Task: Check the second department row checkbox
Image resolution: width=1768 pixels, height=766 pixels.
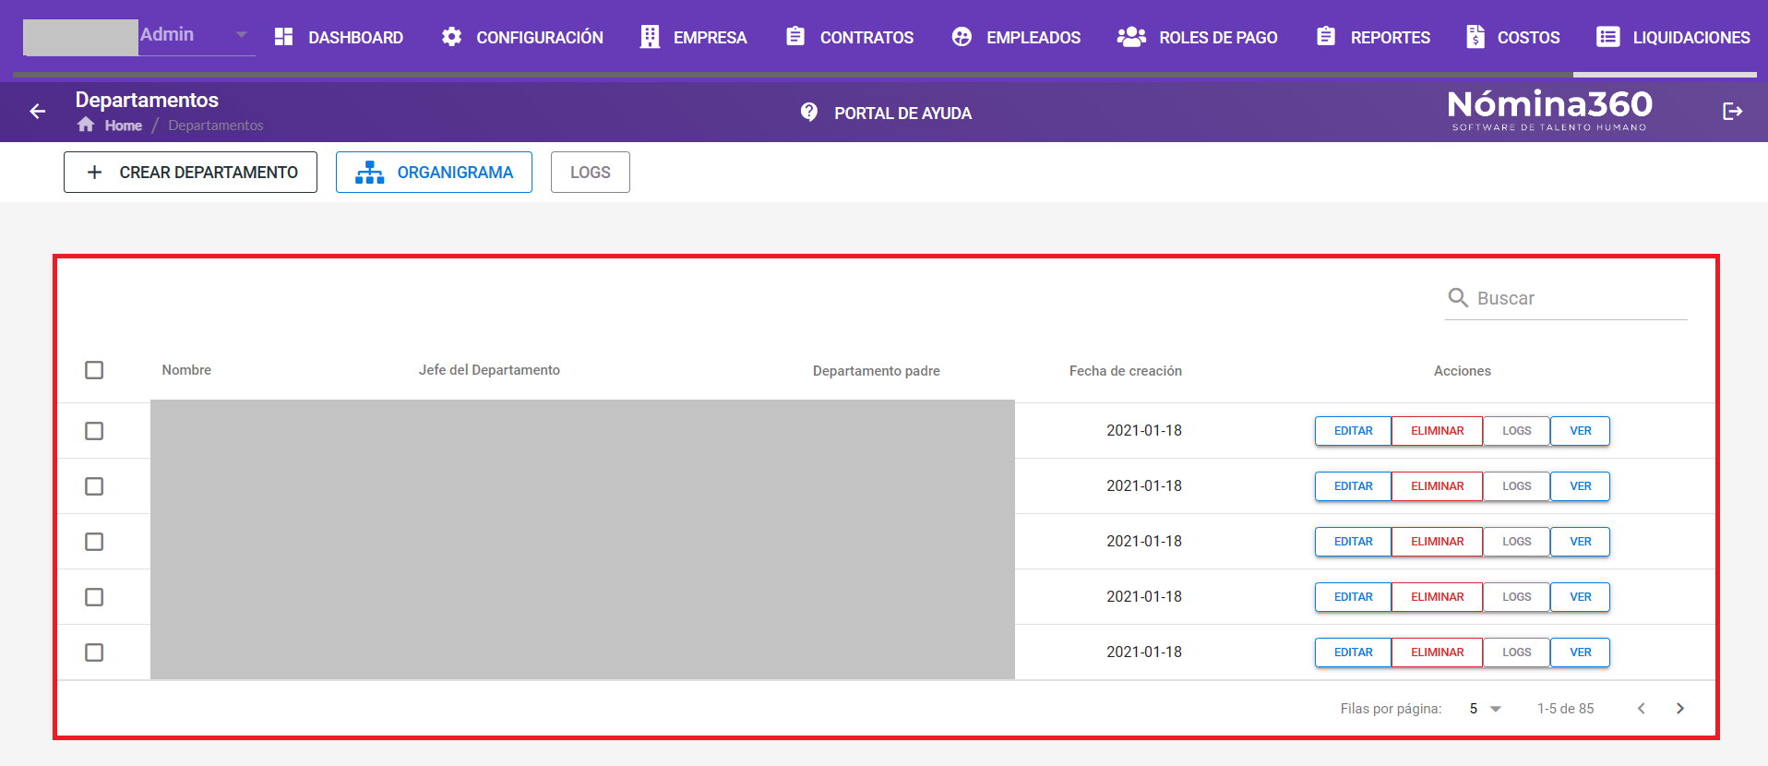Action: click(94, 486)
